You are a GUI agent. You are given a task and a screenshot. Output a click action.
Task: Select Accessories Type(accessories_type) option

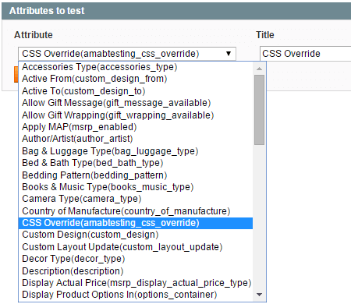point(136,67)
